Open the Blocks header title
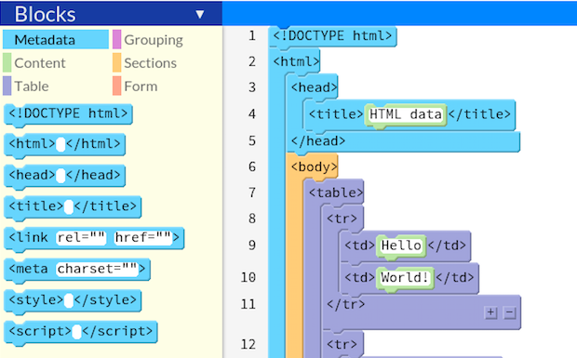The height and width of the screenshot is (358, 577). [x=45, y=14]
